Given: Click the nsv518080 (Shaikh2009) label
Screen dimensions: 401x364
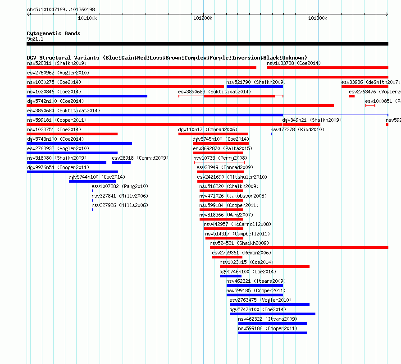Looking at the screenshot, I should coord(57,158).
